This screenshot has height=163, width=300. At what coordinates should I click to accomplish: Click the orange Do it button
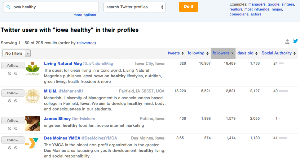click(x=188, y=7)
